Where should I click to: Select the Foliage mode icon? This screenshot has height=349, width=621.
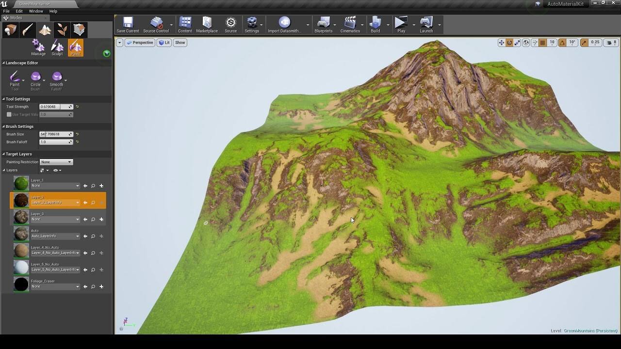coord(61,29)
